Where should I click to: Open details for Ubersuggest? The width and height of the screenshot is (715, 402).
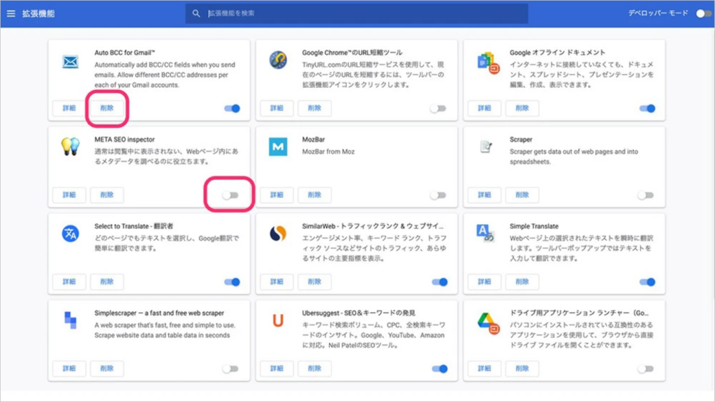(277, 368)
